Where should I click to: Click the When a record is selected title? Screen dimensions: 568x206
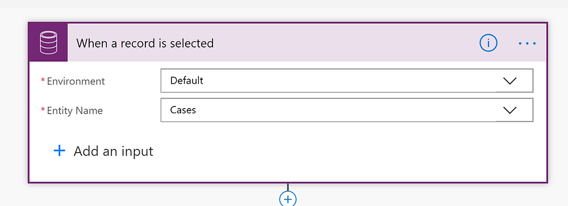[145, 43]
